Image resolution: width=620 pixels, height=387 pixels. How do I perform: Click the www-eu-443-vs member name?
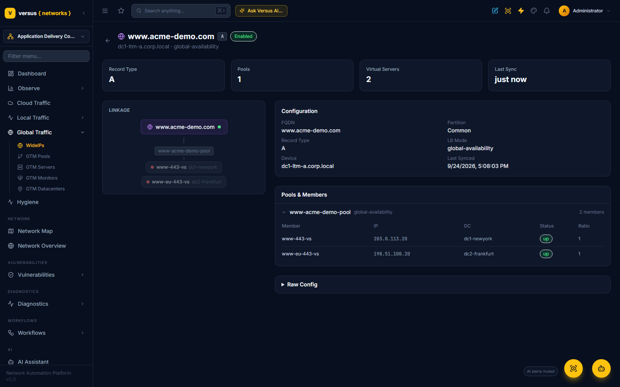tap(300, 254)
